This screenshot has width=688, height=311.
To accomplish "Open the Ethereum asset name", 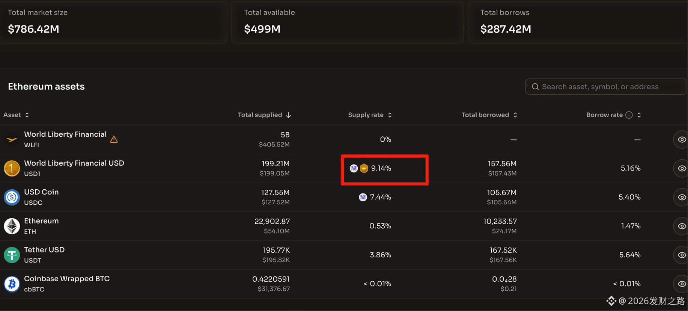I will pos(41,221).
